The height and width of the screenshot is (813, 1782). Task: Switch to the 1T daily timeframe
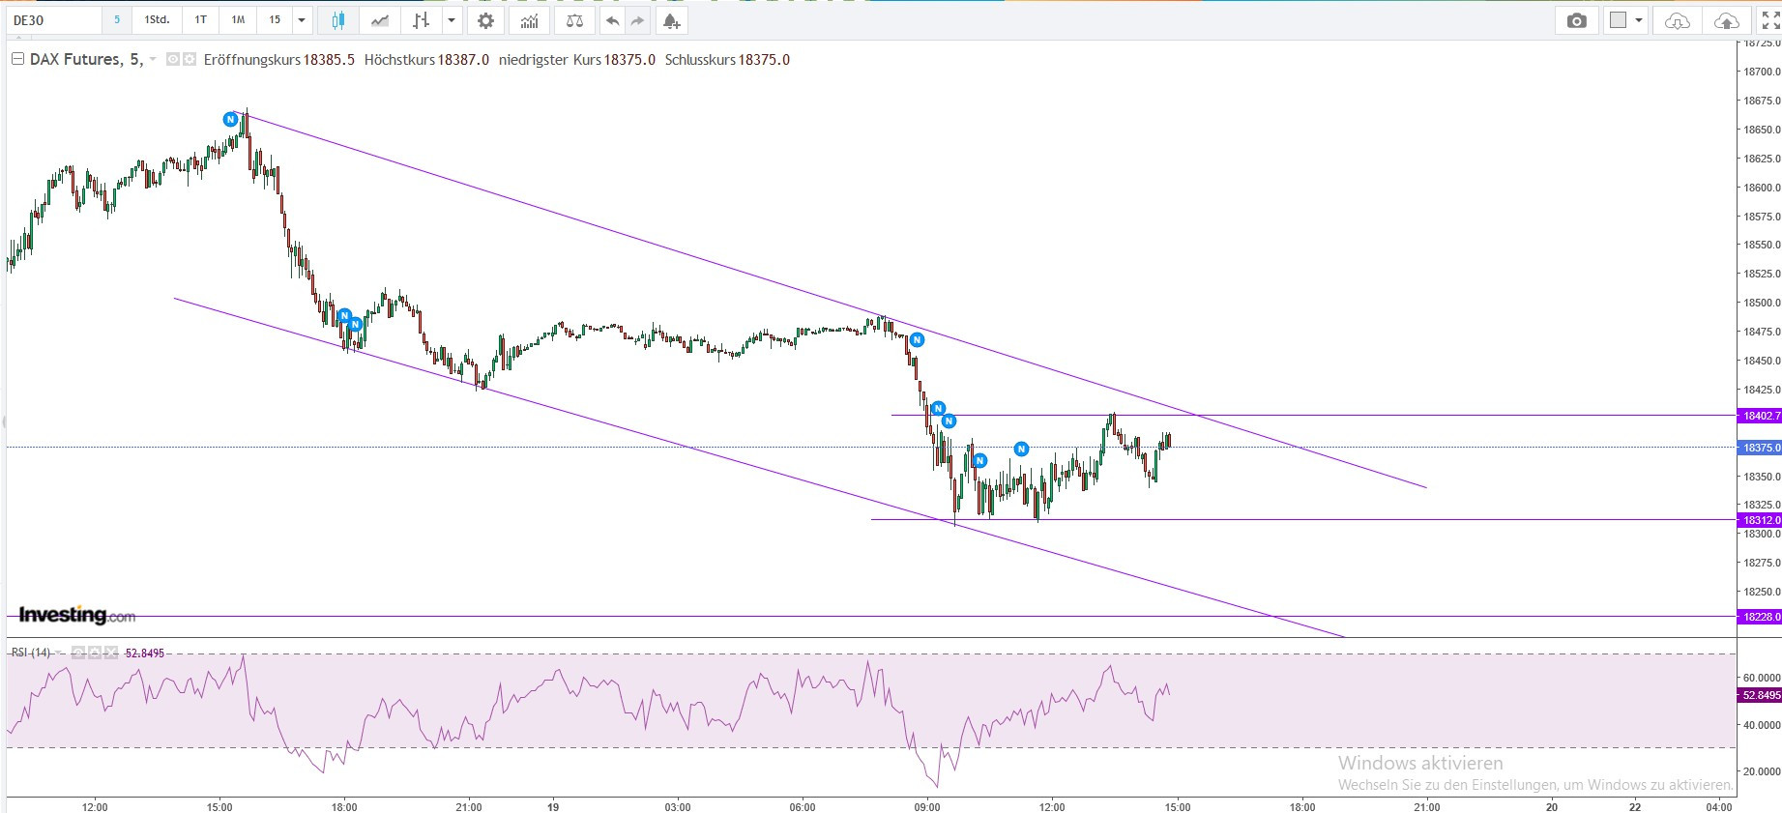(200, 20)
